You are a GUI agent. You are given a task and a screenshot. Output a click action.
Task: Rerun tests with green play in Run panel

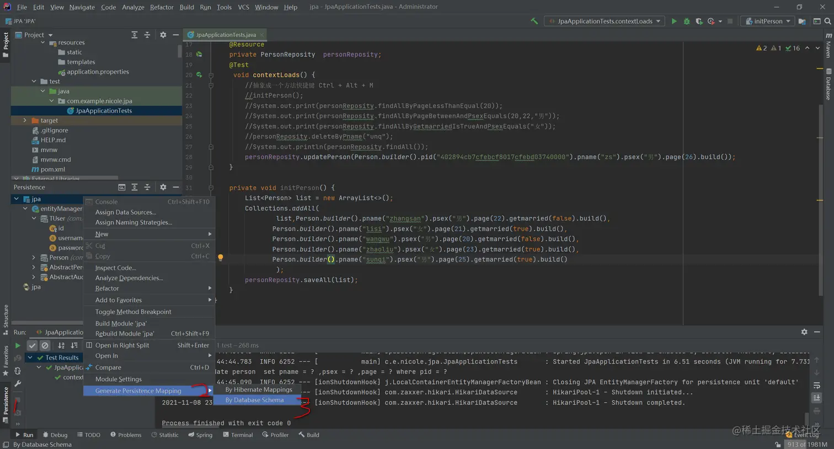[17, 345]
